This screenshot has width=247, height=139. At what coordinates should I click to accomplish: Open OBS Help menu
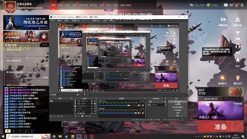click(112, 21)
